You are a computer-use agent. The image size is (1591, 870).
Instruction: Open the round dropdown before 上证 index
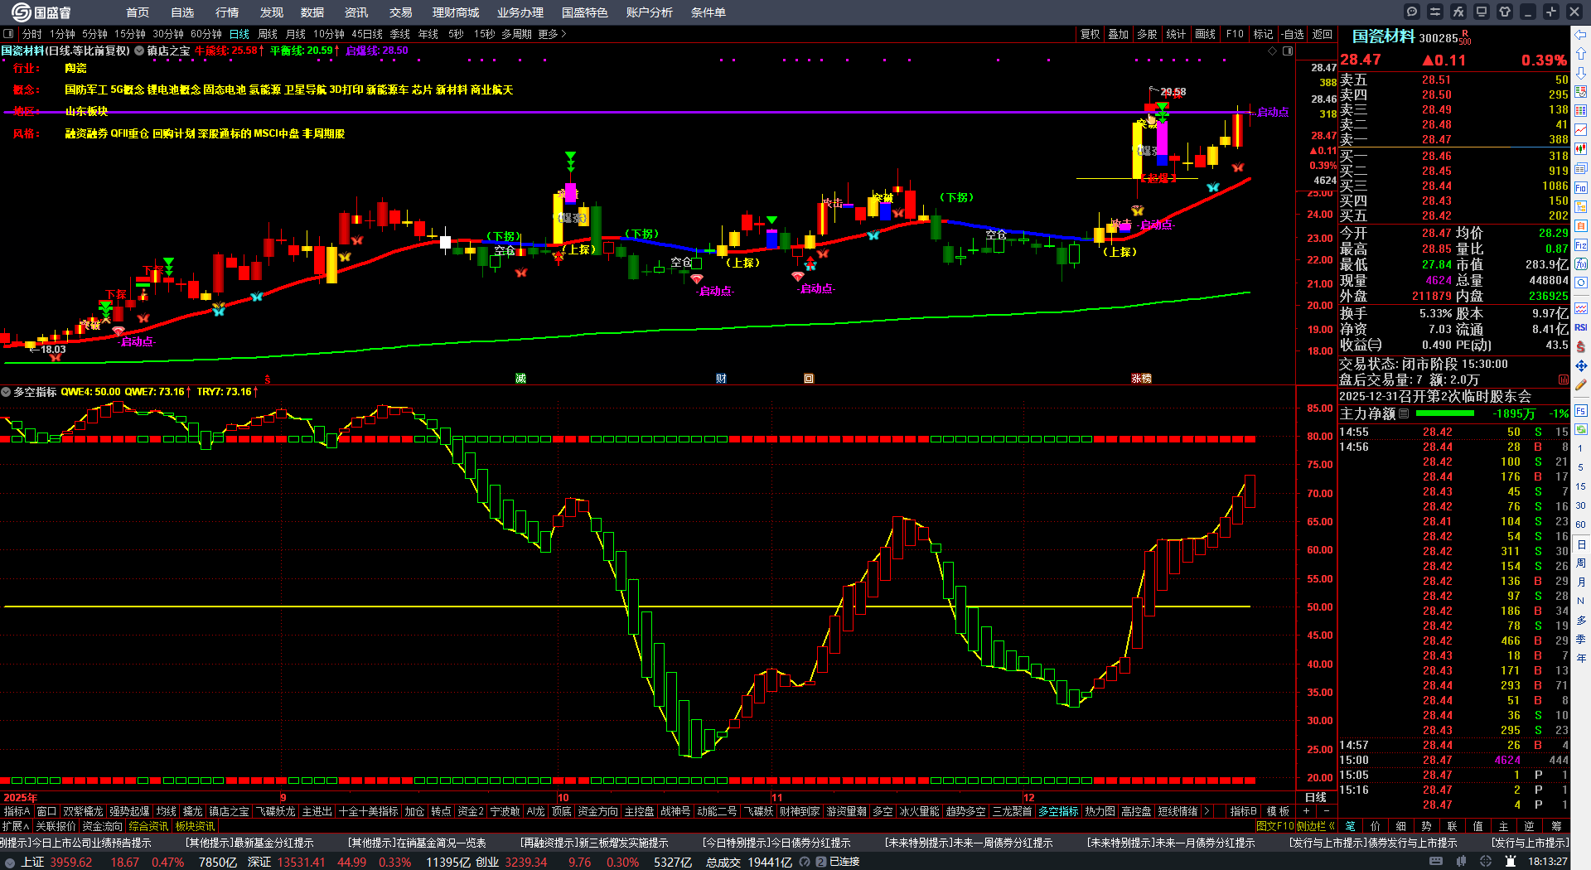coord(9,863)
